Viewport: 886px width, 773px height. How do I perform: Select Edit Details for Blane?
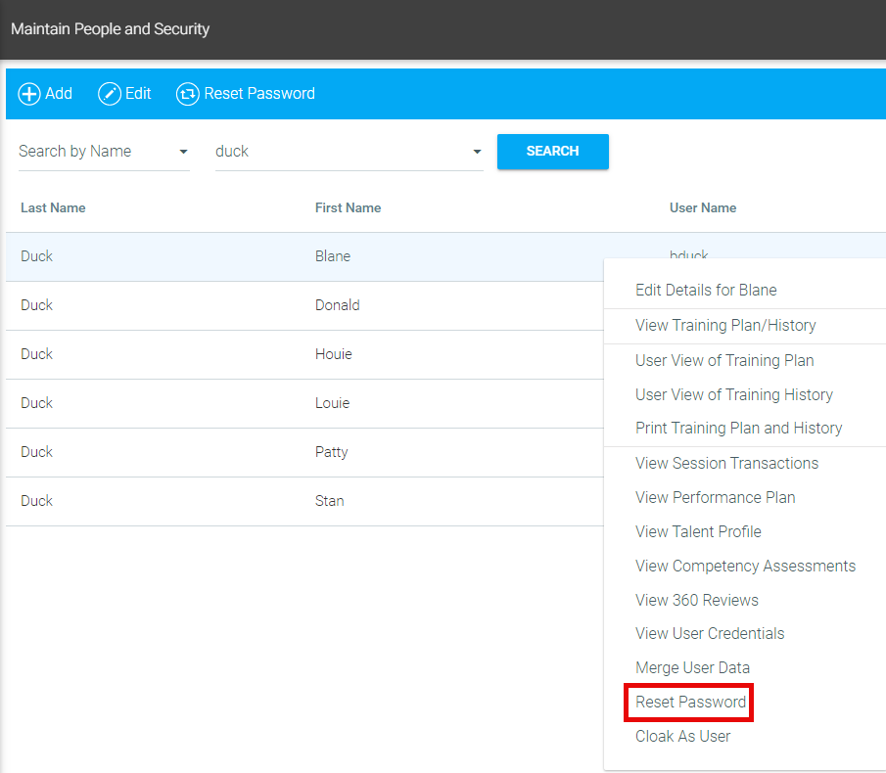pos(706,291)
